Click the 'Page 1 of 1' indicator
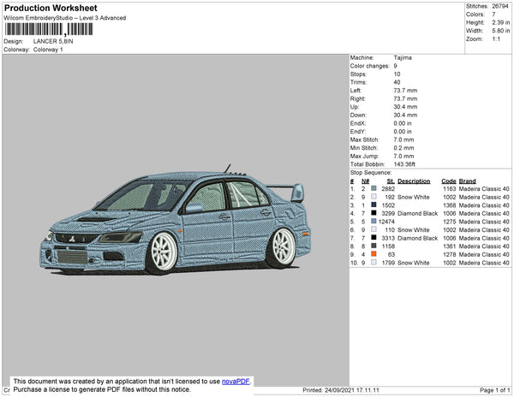Viewport: 514px width, 397px height. point(494,390)
